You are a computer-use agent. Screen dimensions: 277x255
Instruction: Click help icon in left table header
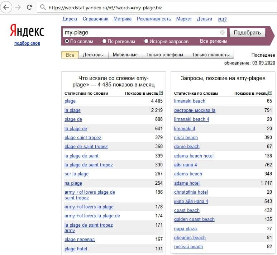(161, 93)
